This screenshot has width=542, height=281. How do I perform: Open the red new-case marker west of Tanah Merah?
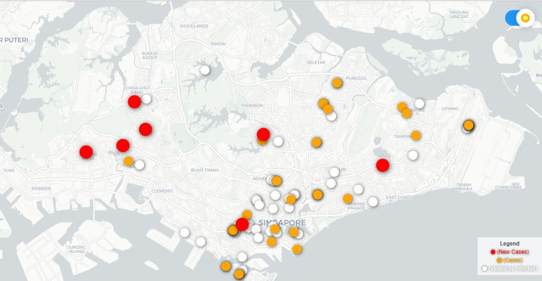click(382, 165)
